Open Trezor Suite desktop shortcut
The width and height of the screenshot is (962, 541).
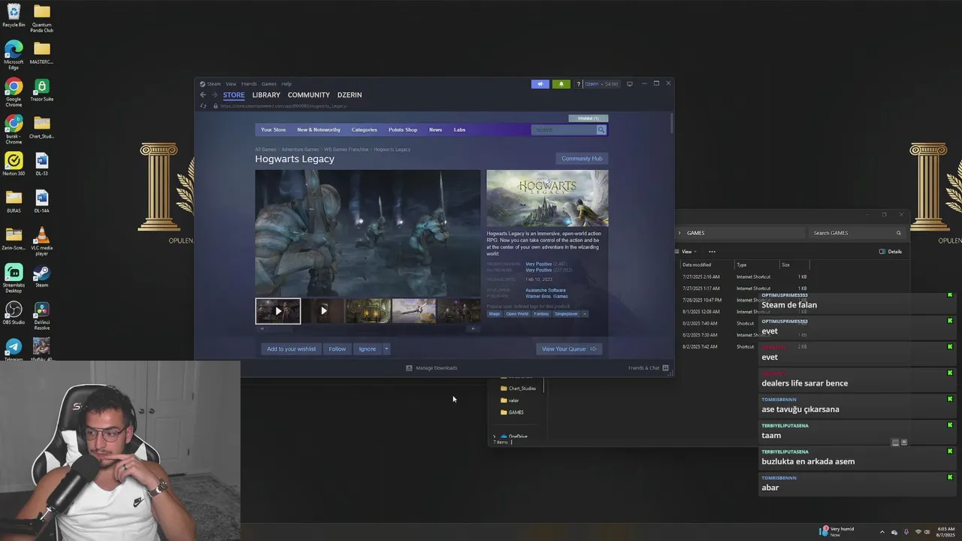(41, 90)
